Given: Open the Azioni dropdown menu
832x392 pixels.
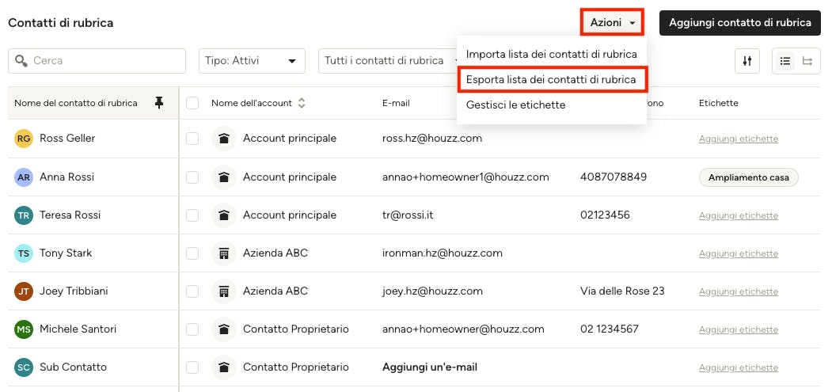Looking at the screenshot, I should [613, 22].
